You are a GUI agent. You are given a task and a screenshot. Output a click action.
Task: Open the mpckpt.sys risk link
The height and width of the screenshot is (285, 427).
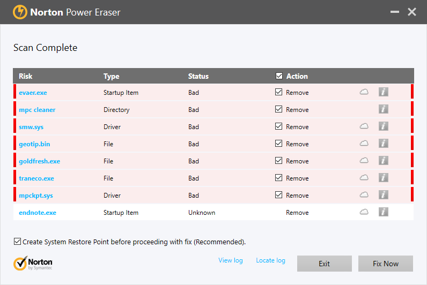36,196
